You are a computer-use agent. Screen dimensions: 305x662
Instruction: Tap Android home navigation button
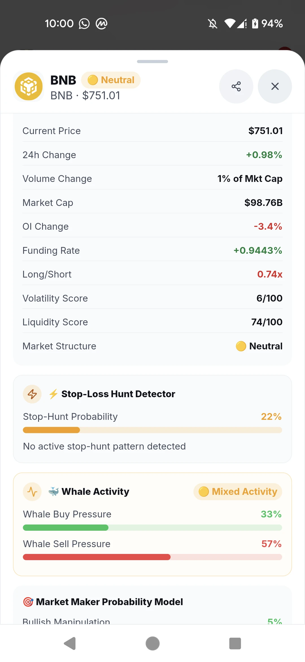click(152, 644)
